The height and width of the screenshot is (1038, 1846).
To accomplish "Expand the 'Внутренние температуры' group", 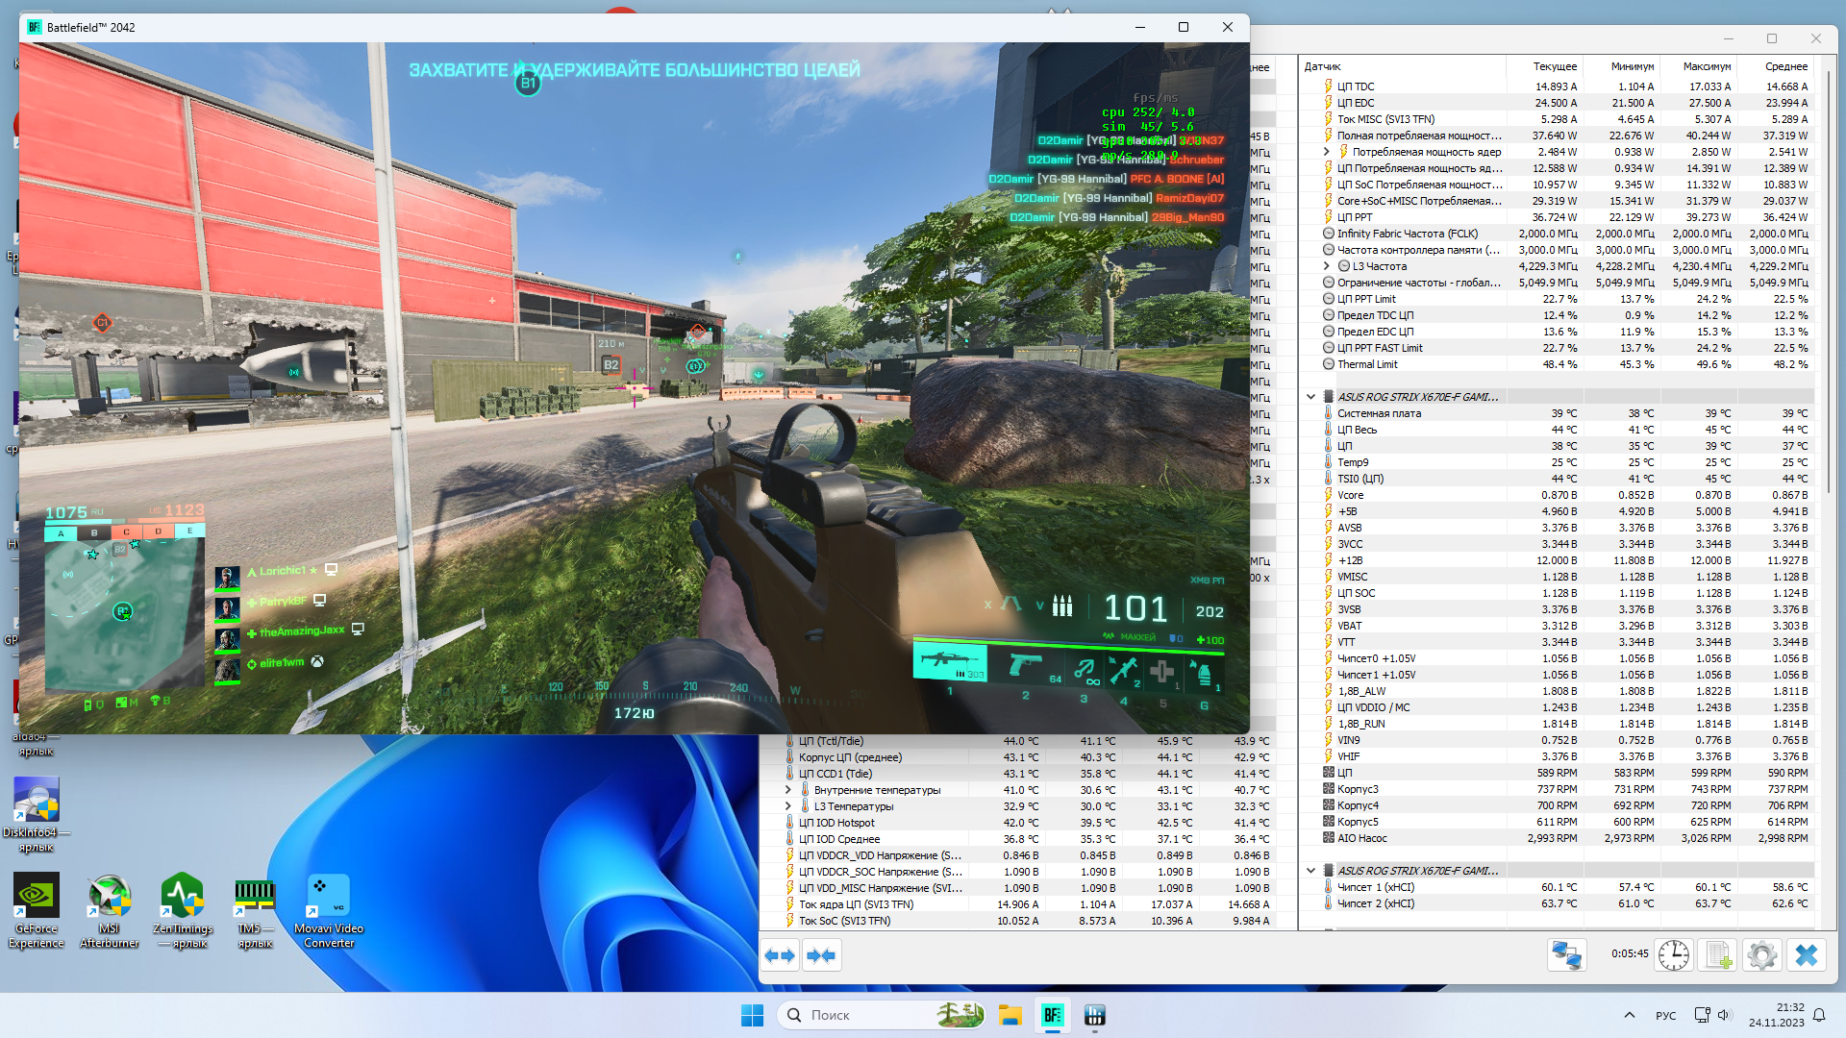I will click(788, 790).
